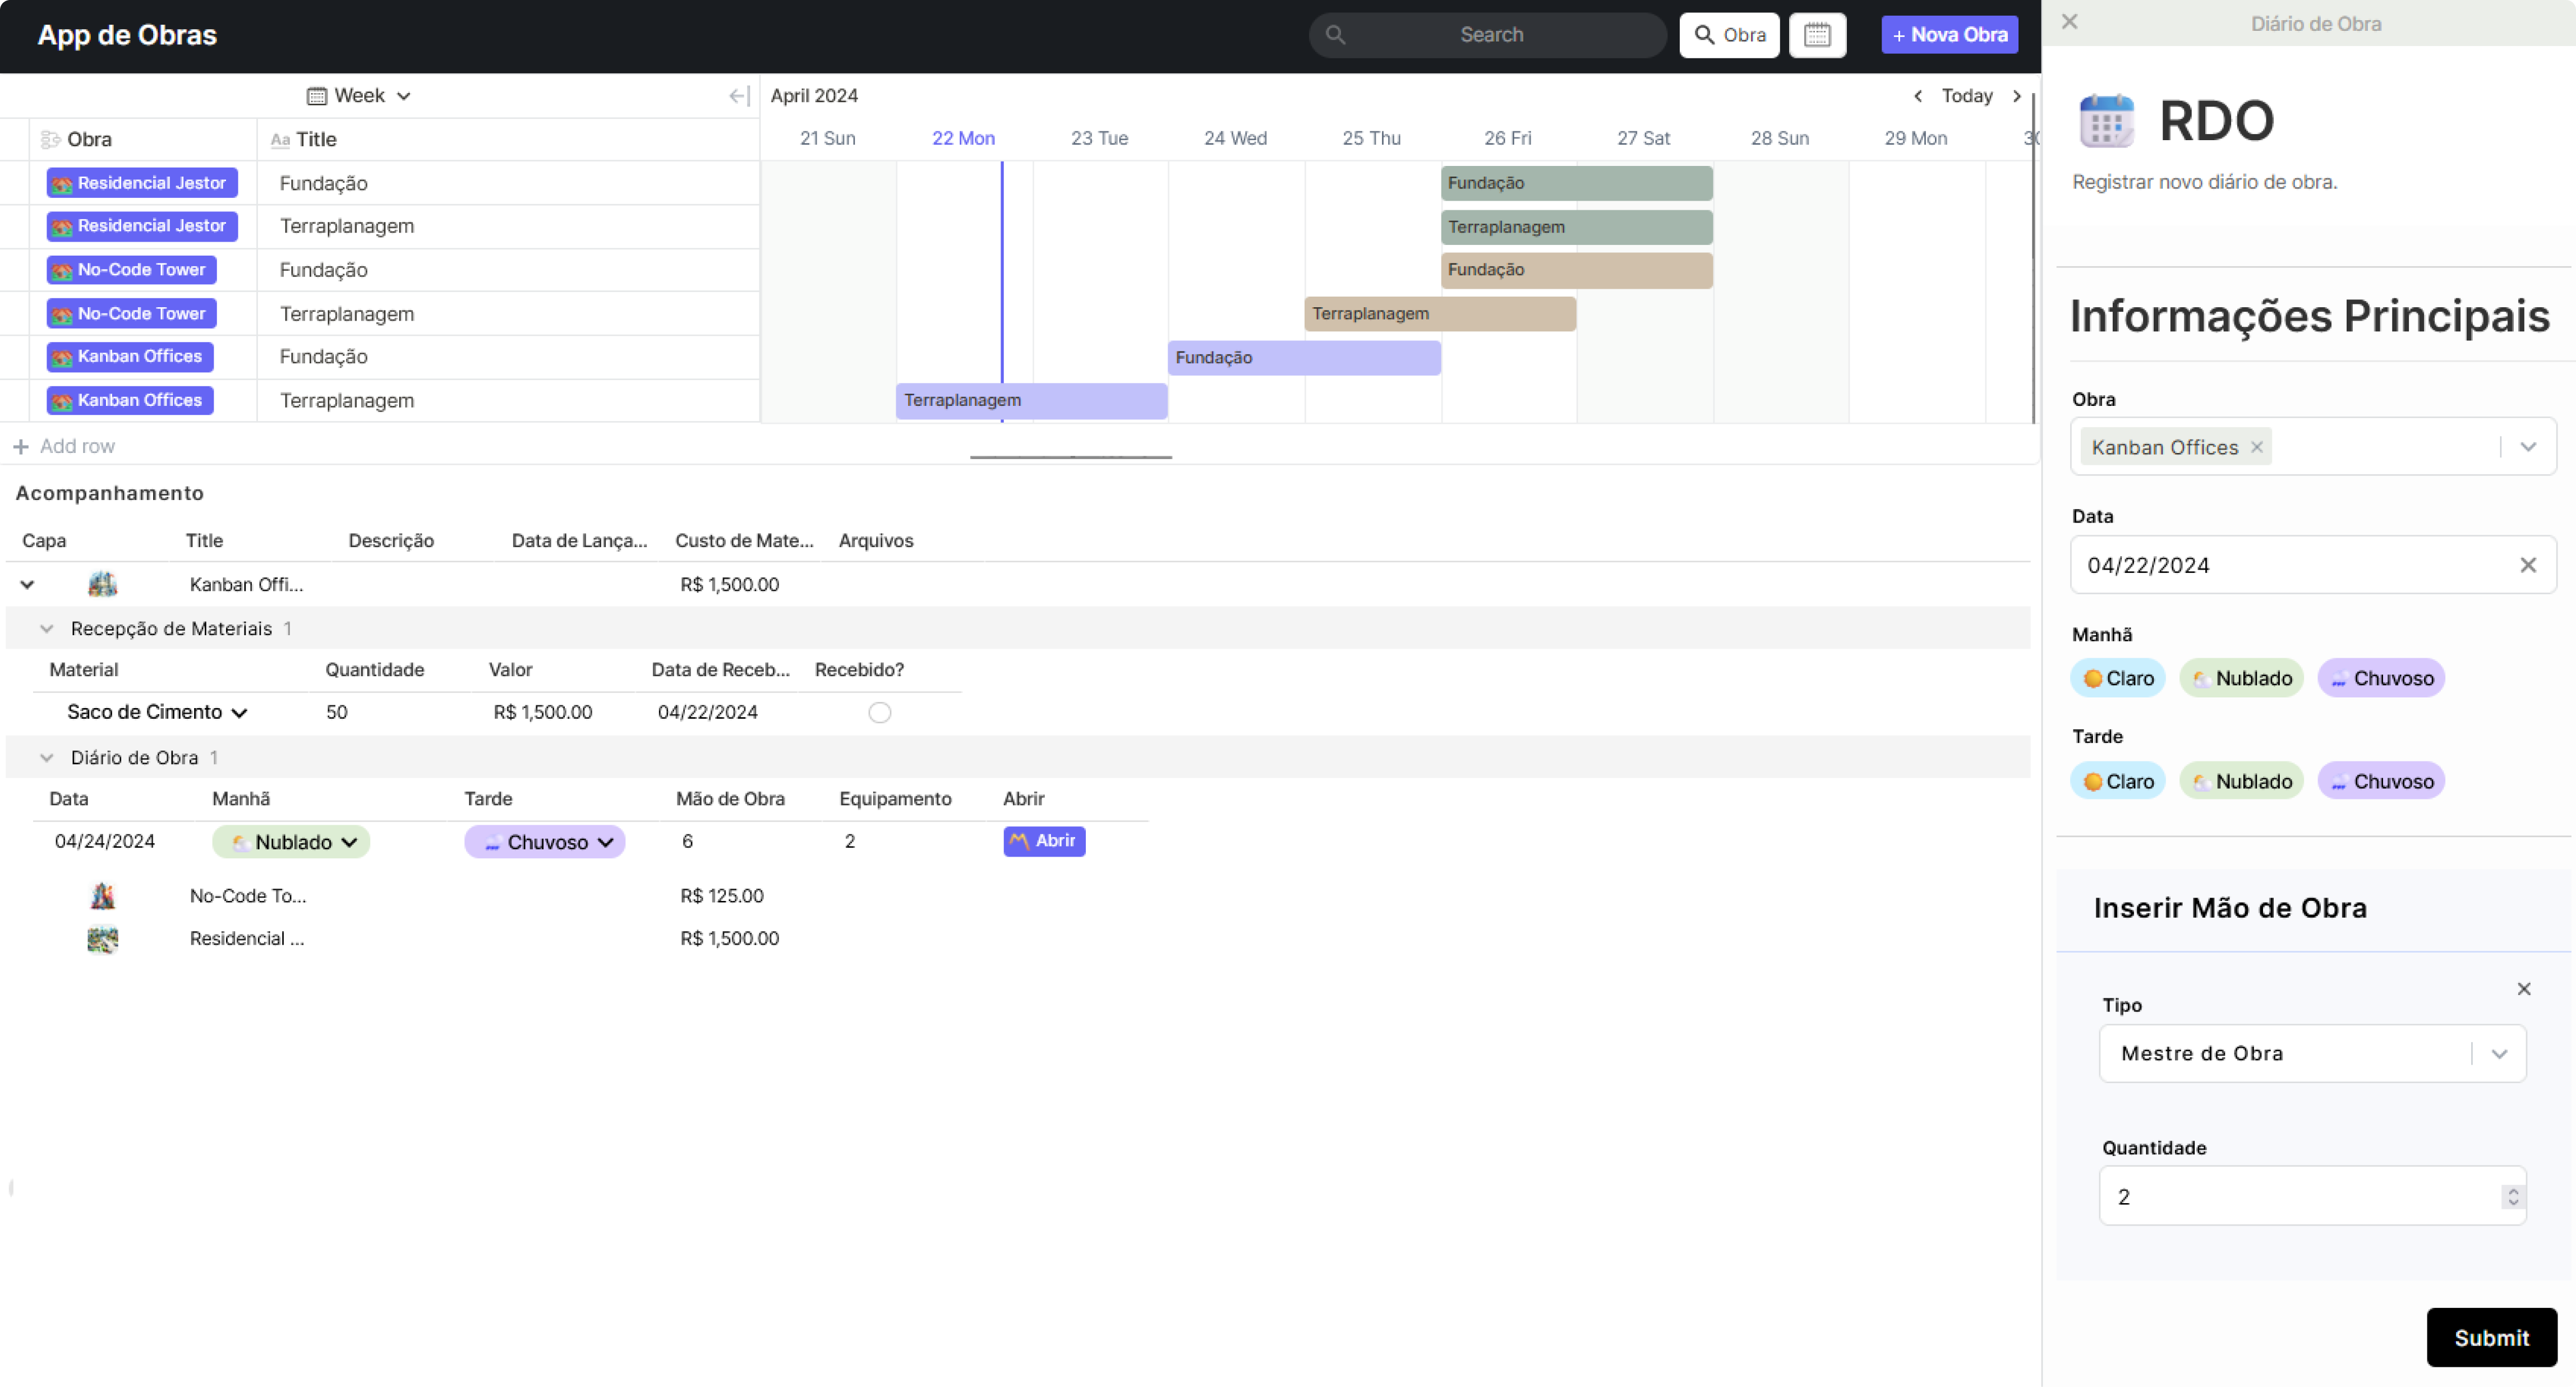
Task: Click the Kanban Offices Fundação timeline bar
Action: (1303, 358)
